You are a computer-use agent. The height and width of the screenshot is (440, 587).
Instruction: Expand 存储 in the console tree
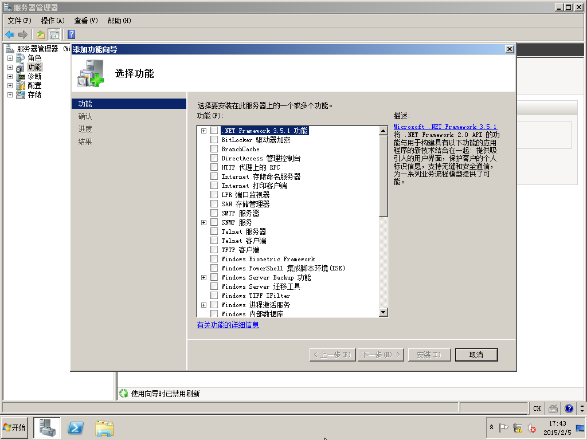(x=10, y=95)
